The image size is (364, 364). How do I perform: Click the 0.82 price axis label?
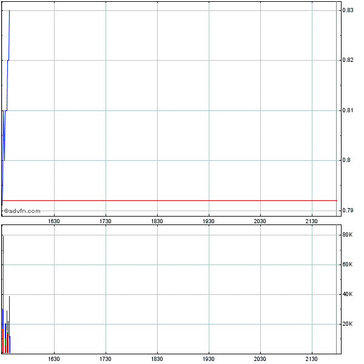[x=348, y=60]
